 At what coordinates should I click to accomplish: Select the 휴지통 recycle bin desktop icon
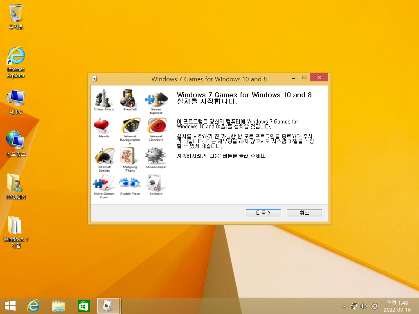coord(16,16)
